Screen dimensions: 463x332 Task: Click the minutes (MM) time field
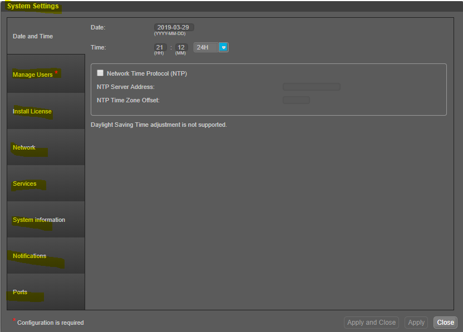181,47
